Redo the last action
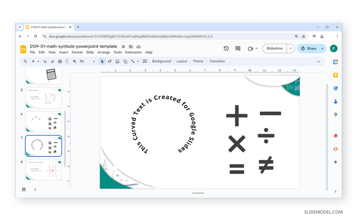This screenshot has height=221, width=357. (x=53, y=62)
